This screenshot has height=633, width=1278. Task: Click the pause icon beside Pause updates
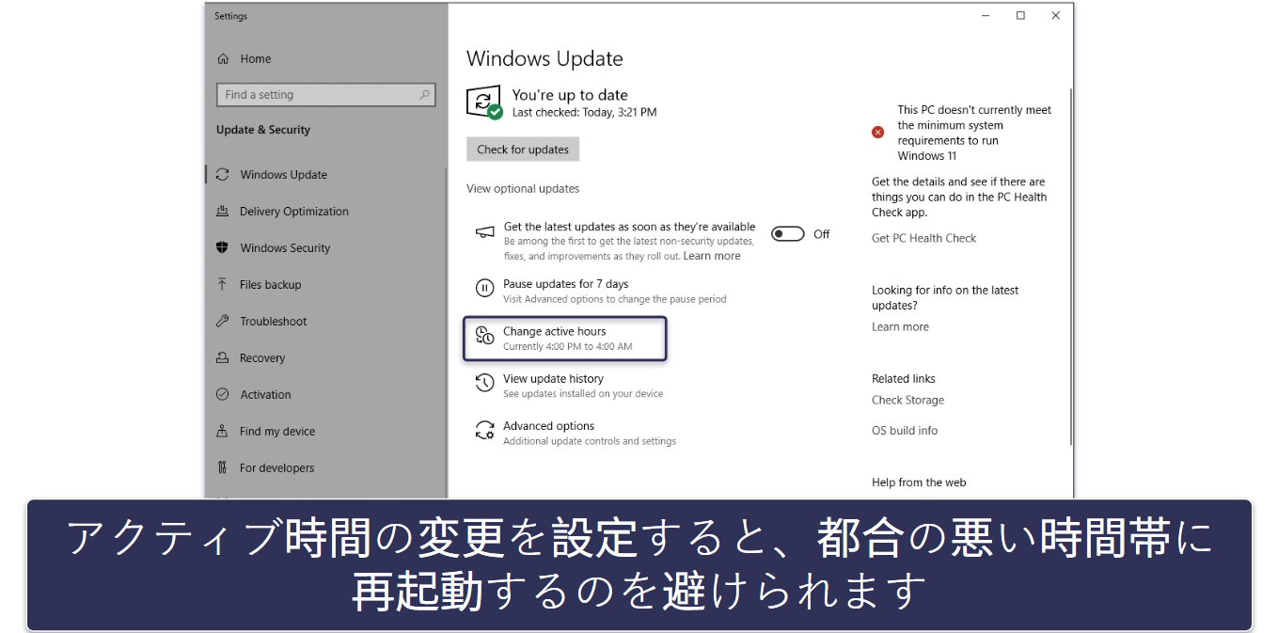coord(484,289)
